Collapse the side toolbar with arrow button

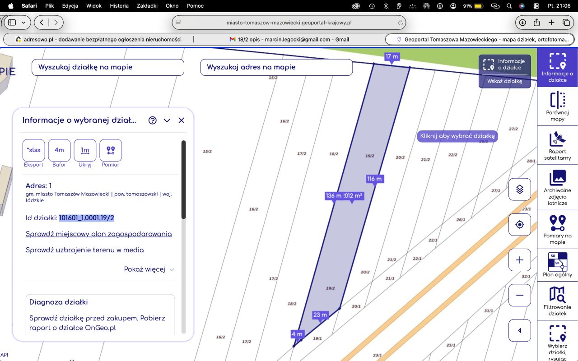pos(519,331)
